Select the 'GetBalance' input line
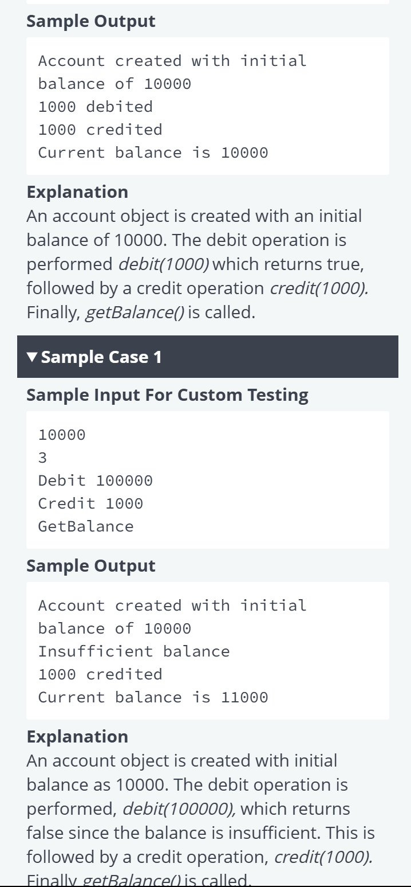The height and width of the screenshot is (887, 411). point(86,526)
